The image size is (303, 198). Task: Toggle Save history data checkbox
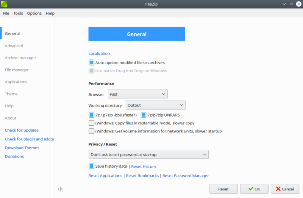point(91,166)
